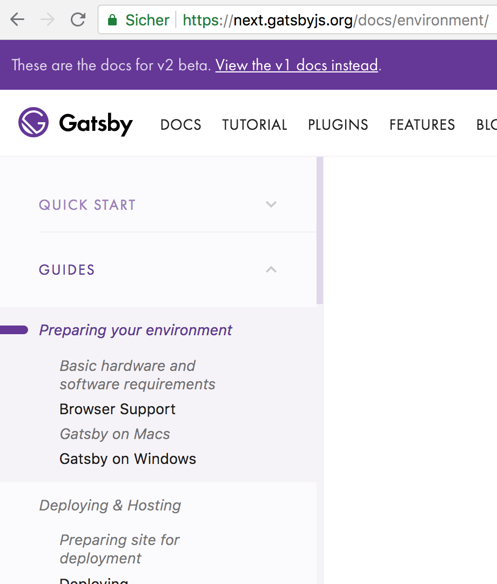Viewport: 497px width, 584px height.
Task: Open the Gatsby on Windows link
Action: tap(127, 459)
